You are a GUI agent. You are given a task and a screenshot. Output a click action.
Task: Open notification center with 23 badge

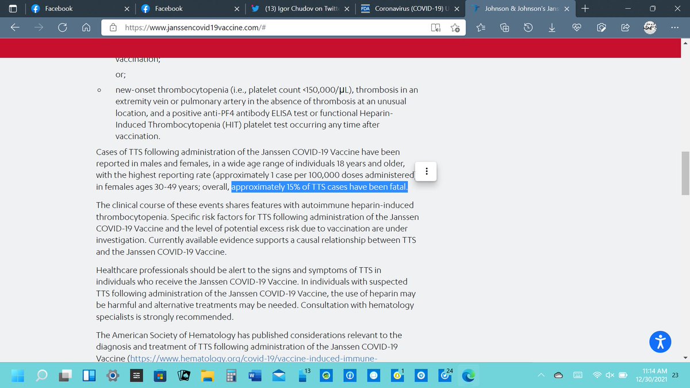[x=676, y=375]
